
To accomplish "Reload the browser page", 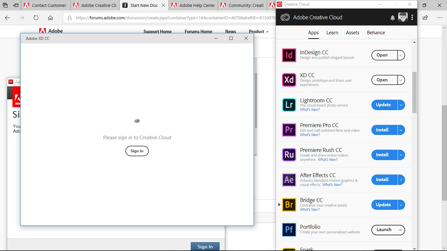I will click(36, 18).
